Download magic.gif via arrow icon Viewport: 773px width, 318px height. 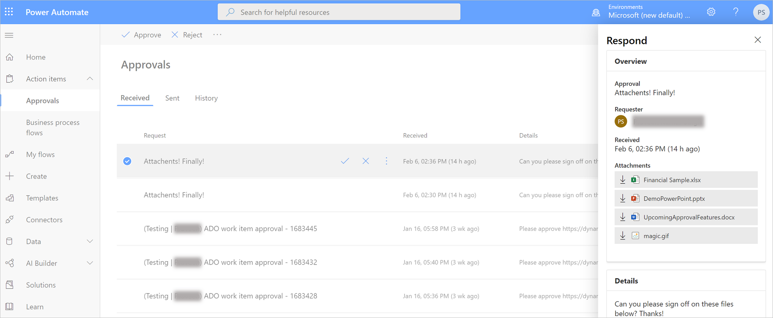(622, 236)
